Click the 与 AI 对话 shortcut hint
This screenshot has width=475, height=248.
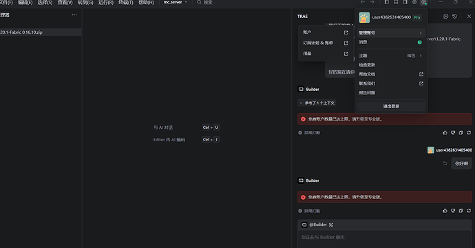tap(163, 127)
